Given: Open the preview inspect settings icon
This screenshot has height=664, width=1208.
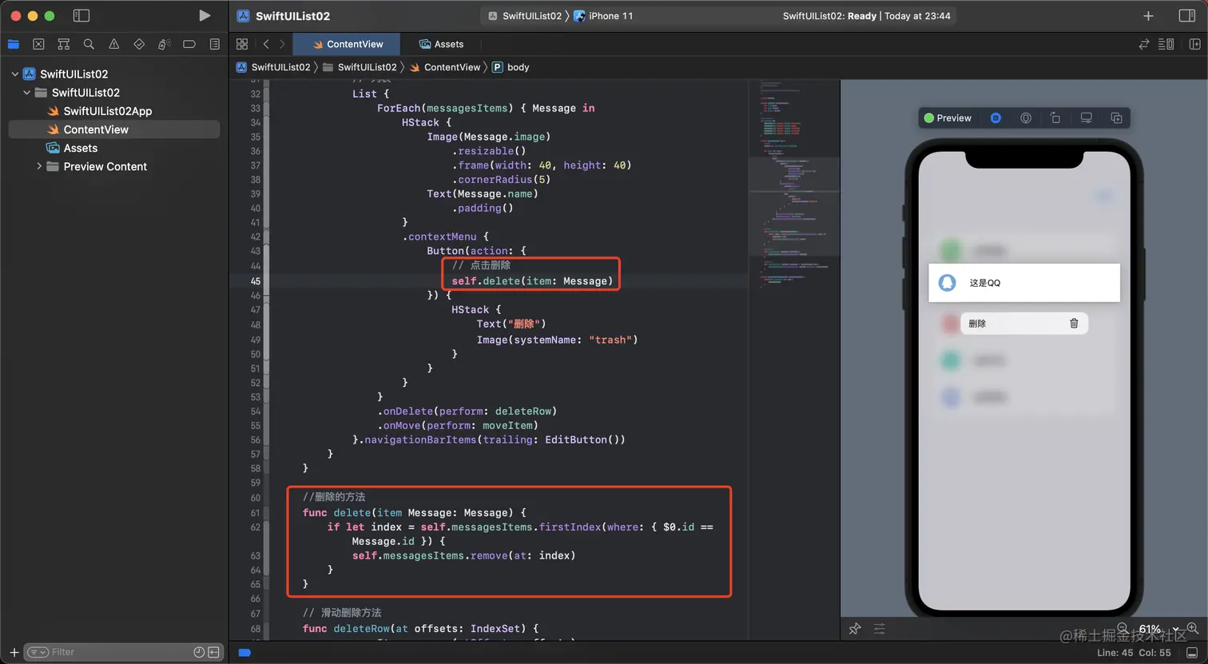Looking at the screenshot, I should 1087,117.
